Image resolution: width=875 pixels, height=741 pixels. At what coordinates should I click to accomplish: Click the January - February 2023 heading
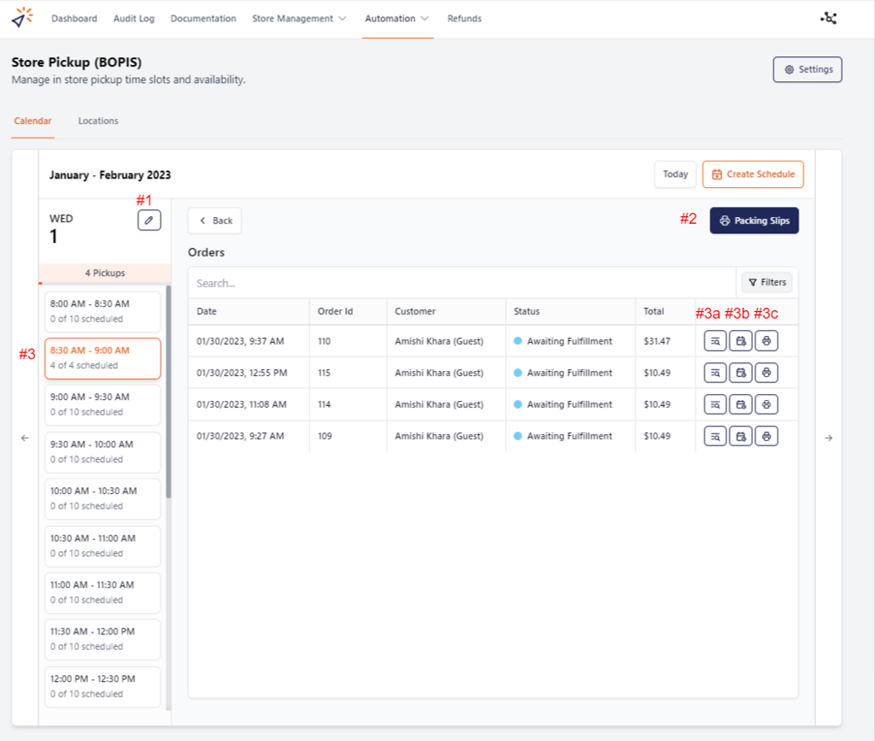pos(110,175)
